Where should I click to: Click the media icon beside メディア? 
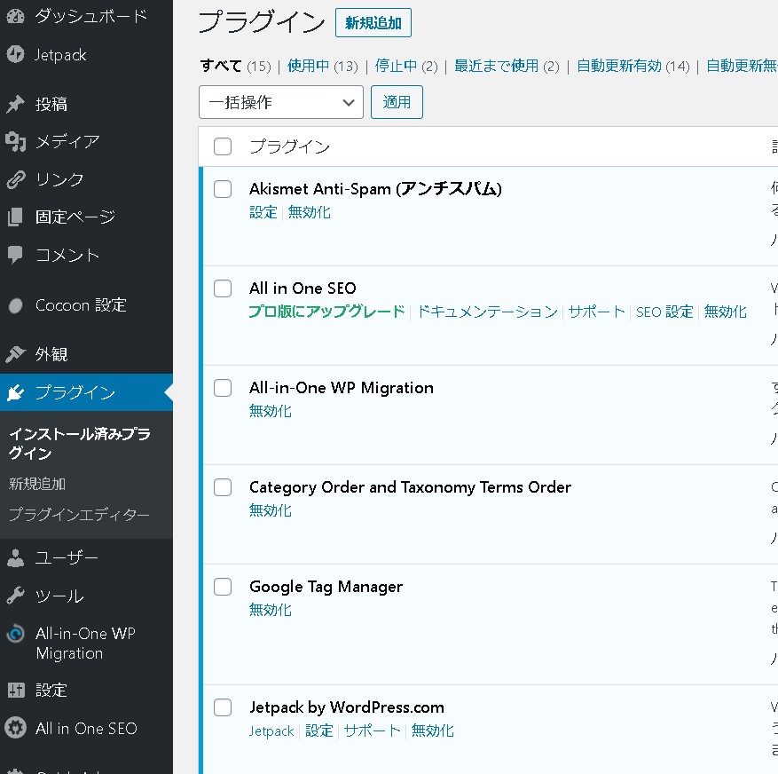tap(15, 141)
